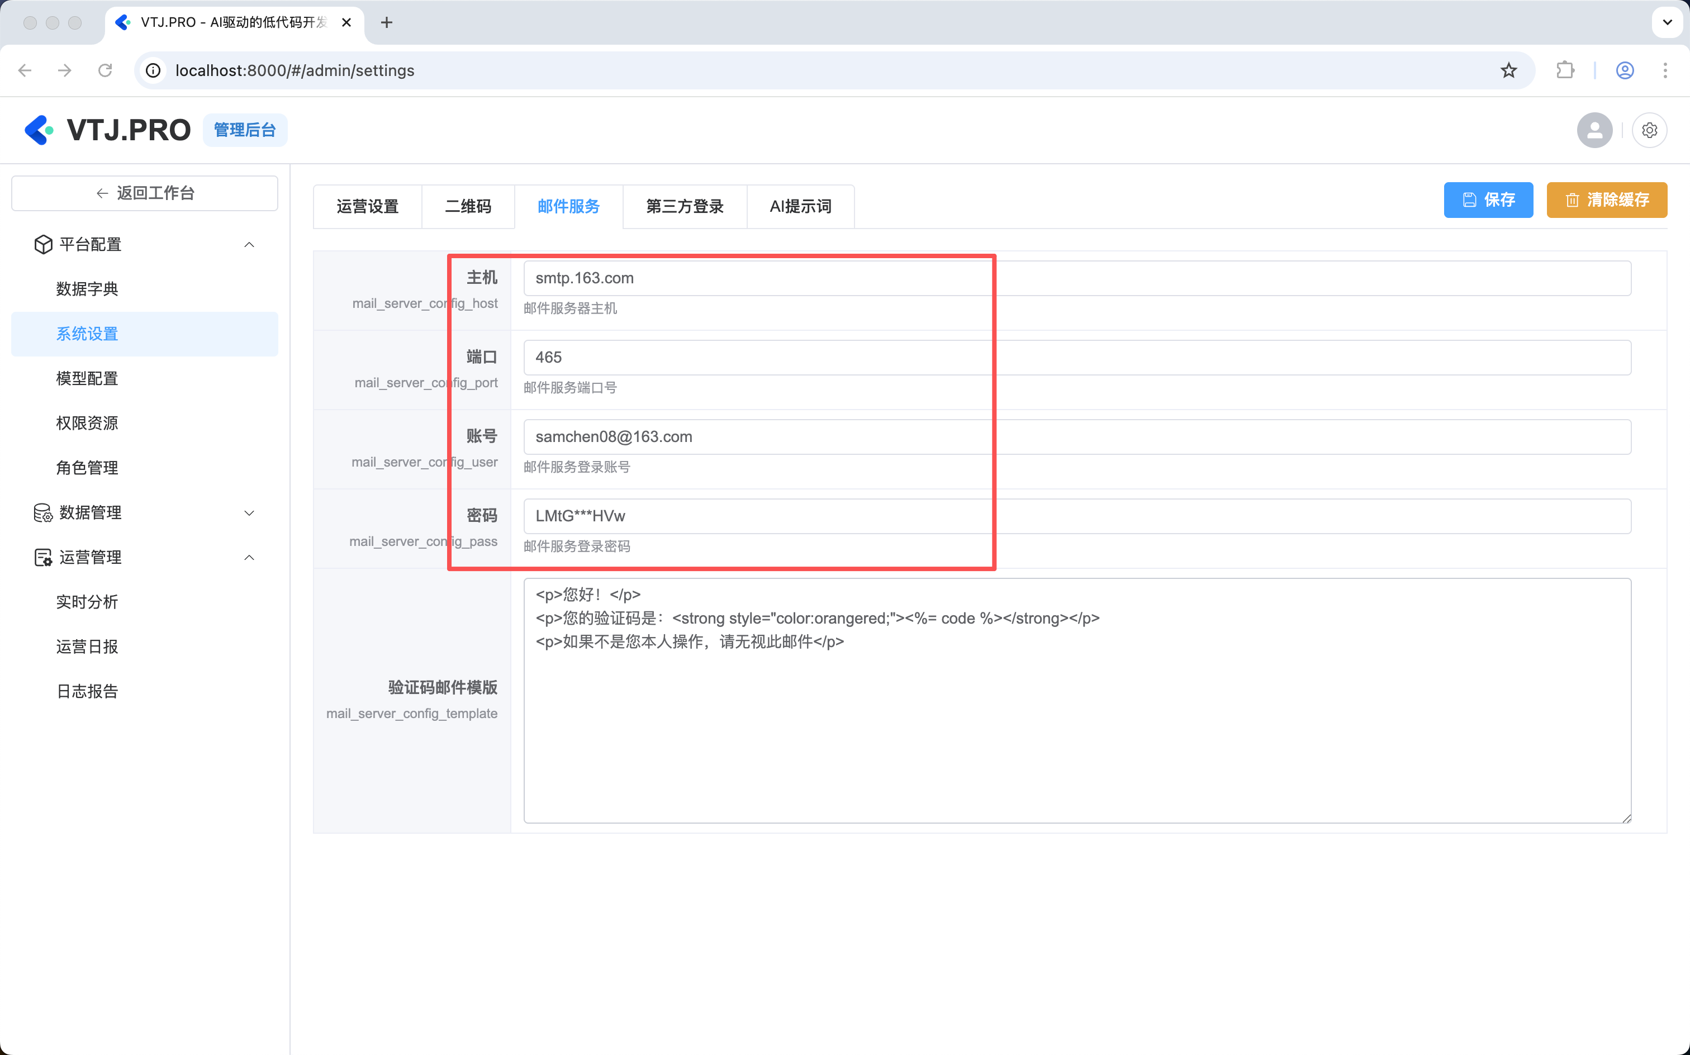Switch to the 第三方登录 tab
The width and height of the screenshot is (1690, 1055).
coord(685,207)
